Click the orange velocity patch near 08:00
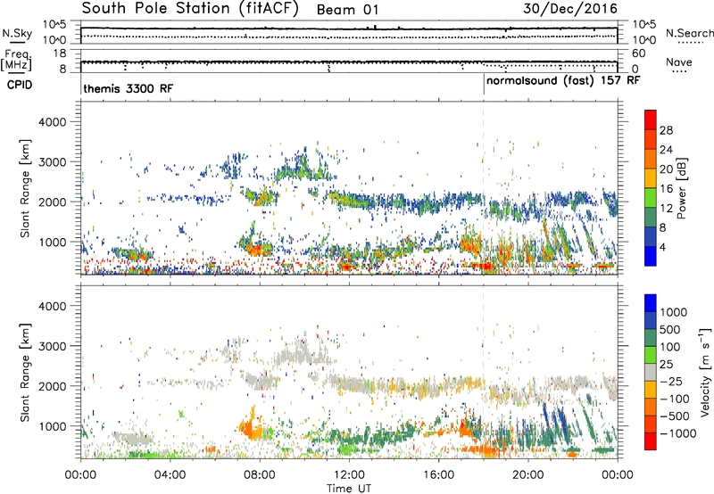The width and height of the screenshot is (714, 494). (x=251, y=428)
